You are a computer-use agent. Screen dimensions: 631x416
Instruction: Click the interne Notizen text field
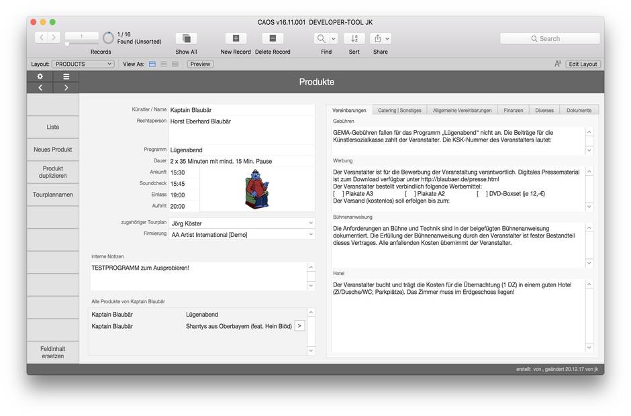coord(199,276)
